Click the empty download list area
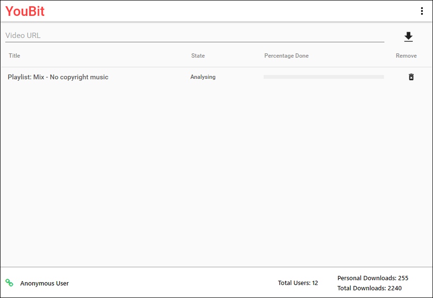The image size is (433, 298). [216, 176]
